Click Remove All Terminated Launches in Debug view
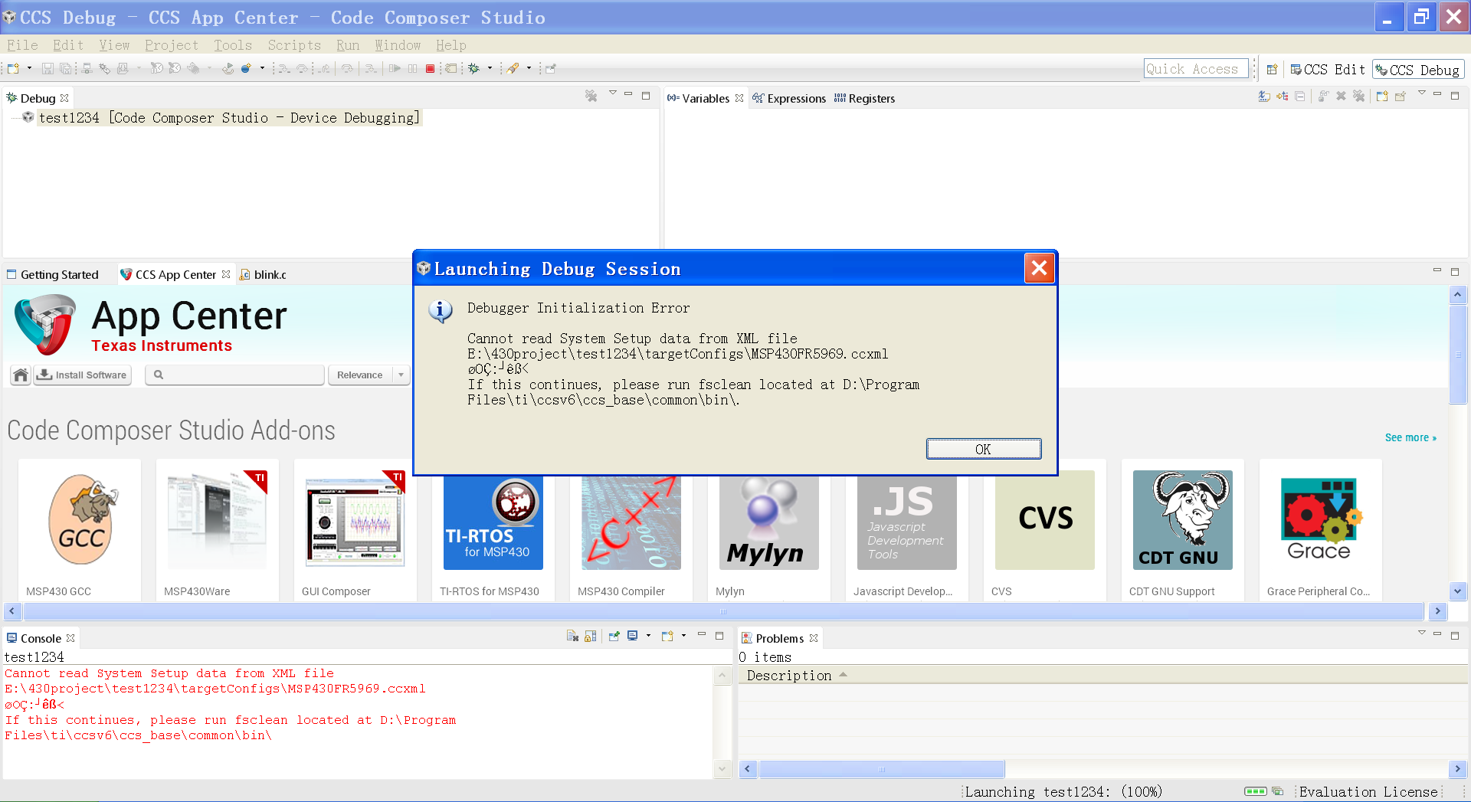The image size is (1471, 802). (x=591, y=96)
